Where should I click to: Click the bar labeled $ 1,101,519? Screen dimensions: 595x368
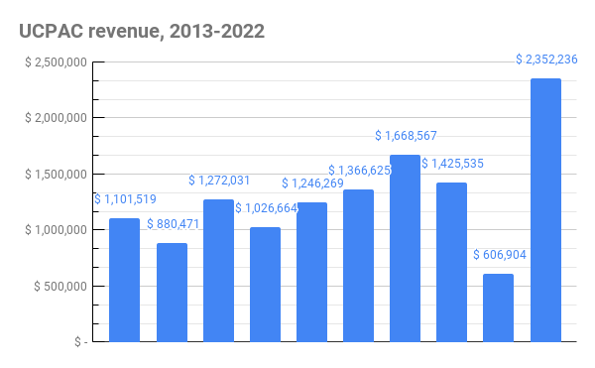tap(125, 280)
